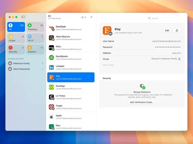Click the DoorDash app icon
The height and width of the screenshot is (144, 193).
point(51,28)
